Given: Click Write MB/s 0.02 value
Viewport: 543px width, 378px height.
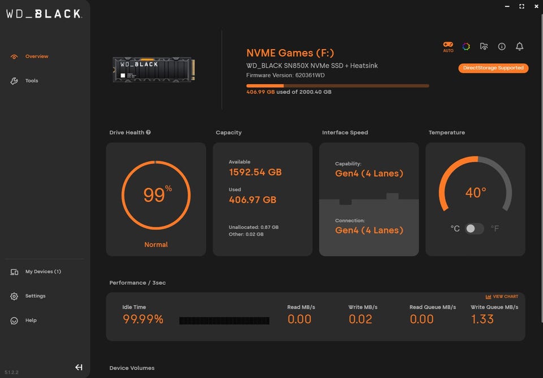Looking at the screenshot, I should [360, 319].
